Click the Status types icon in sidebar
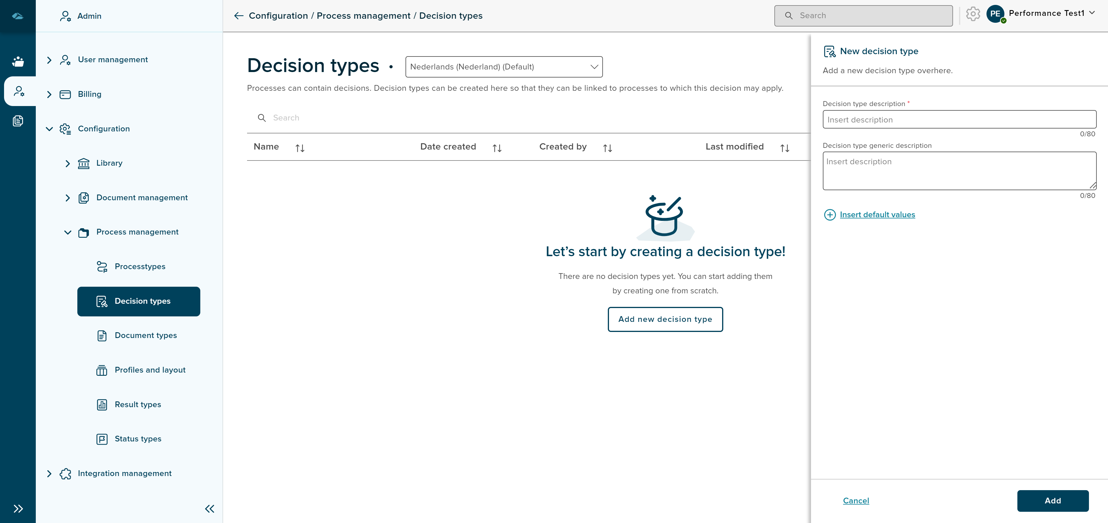 pos(102,439)
